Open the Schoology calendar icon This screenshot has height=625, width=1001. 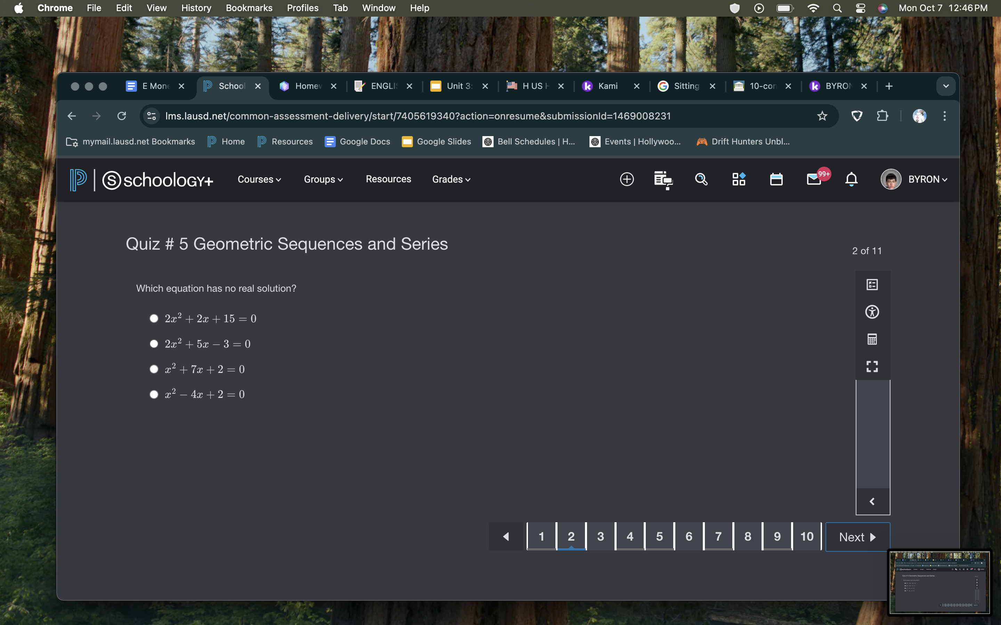click(776, 180)
